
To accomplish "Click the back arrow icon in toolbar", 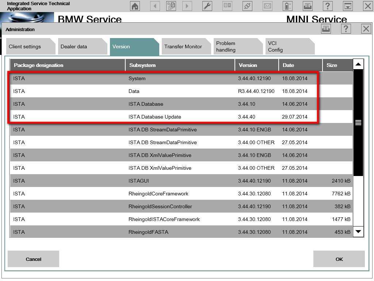I will (x=155, y=6).
